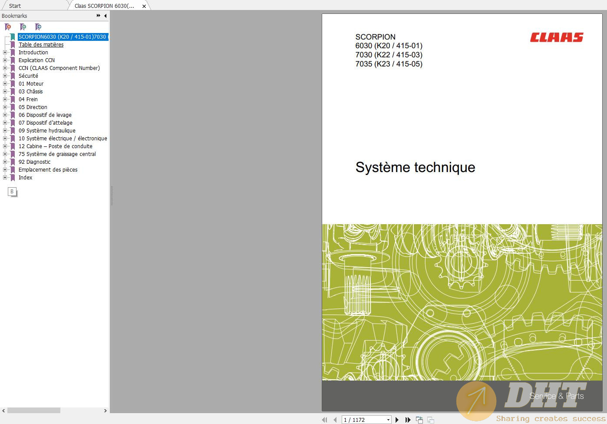The height and width of the screenshot is (424, 607).
Task: Expand the 07 Dispositif d'attelage bookmark
Action: 5,123
